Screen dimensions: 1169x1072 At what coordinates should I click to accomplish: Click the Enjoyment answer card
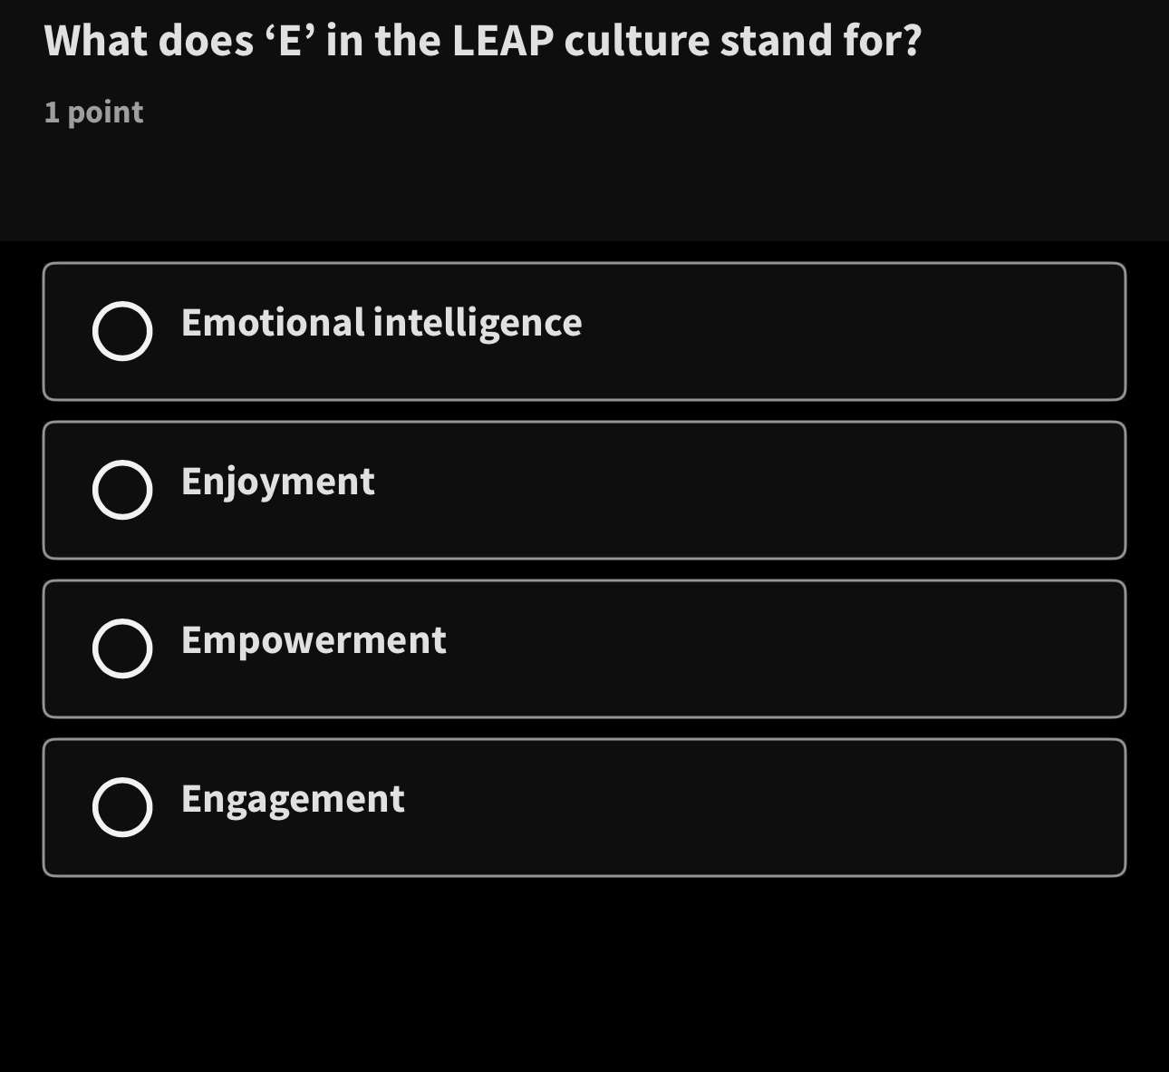tap(584, 490)
